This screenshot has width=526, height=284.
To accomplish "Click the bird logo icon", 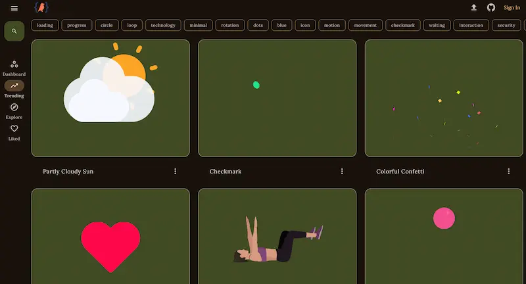I will 41,8.
